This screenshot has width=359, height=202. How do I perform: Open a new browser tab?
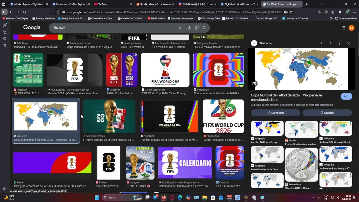click(x=306, y=4)
